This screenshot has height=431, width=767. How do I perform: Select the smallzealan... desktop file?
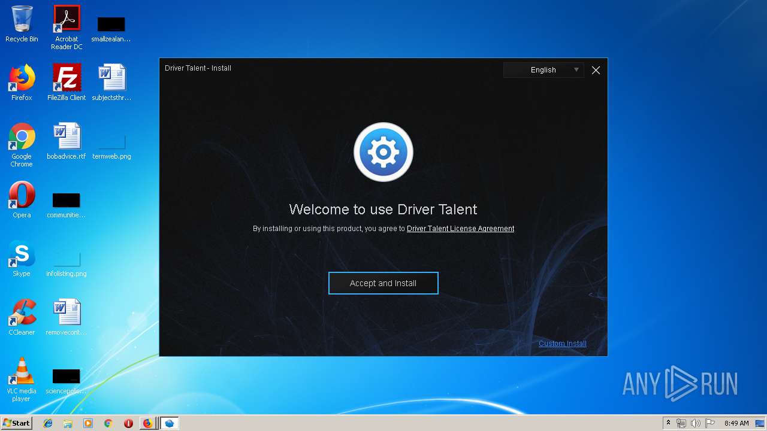point(111,29)
